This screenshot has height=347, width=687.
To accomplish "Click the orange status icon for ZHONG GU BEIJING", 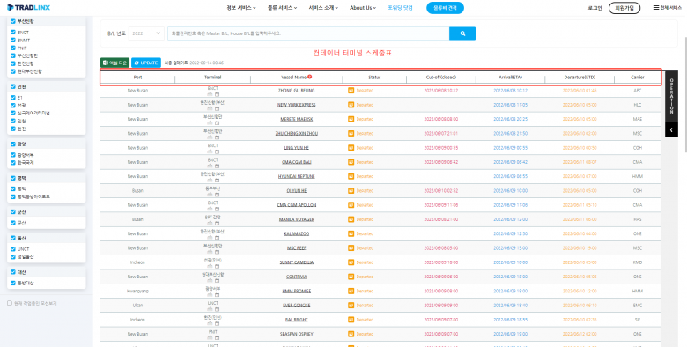I will click(x=351, y=91).
